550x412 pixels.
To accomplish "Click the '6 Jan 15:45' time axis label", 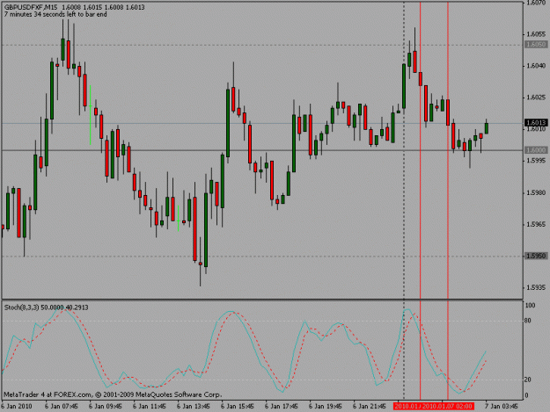I will 238,406.
